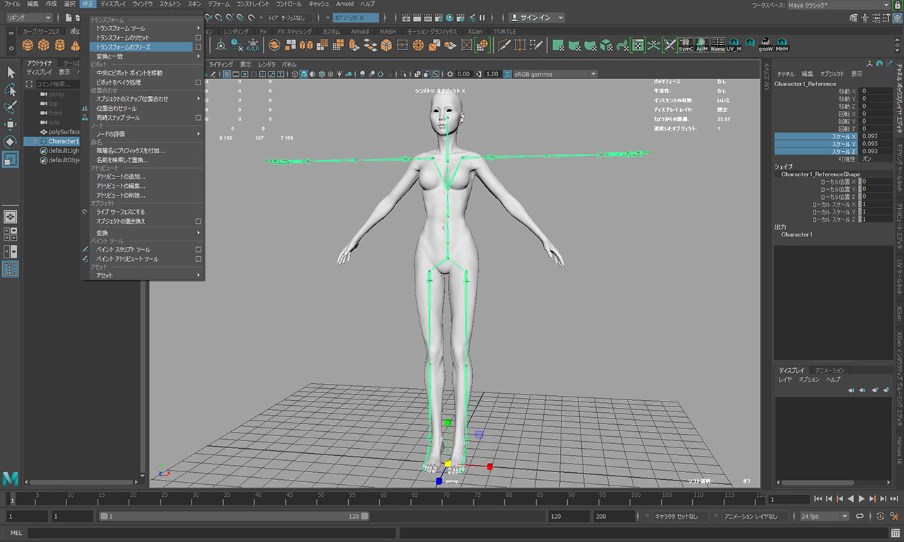The width and height of the screenshot is (904, 542).
Task: Expand the sRGB gamma color space dropdown
Action: tap(554, 74)
